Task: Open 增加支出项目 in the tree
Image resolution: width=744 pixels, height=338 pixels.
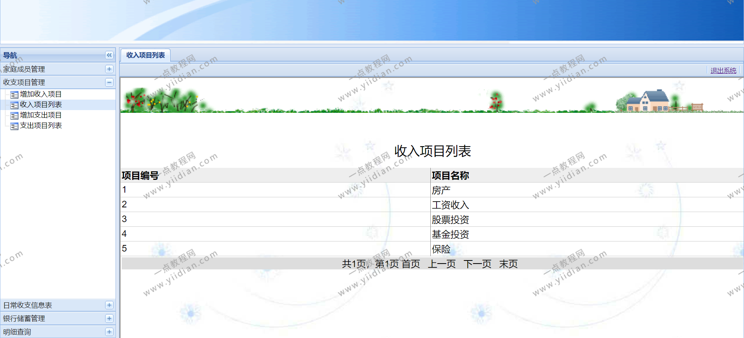Action: coord(41,115)
